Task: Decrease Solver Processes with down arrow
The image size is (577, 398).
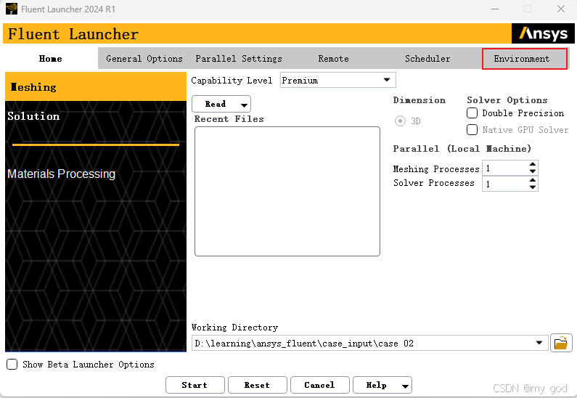Action: [x=533, y=187]
